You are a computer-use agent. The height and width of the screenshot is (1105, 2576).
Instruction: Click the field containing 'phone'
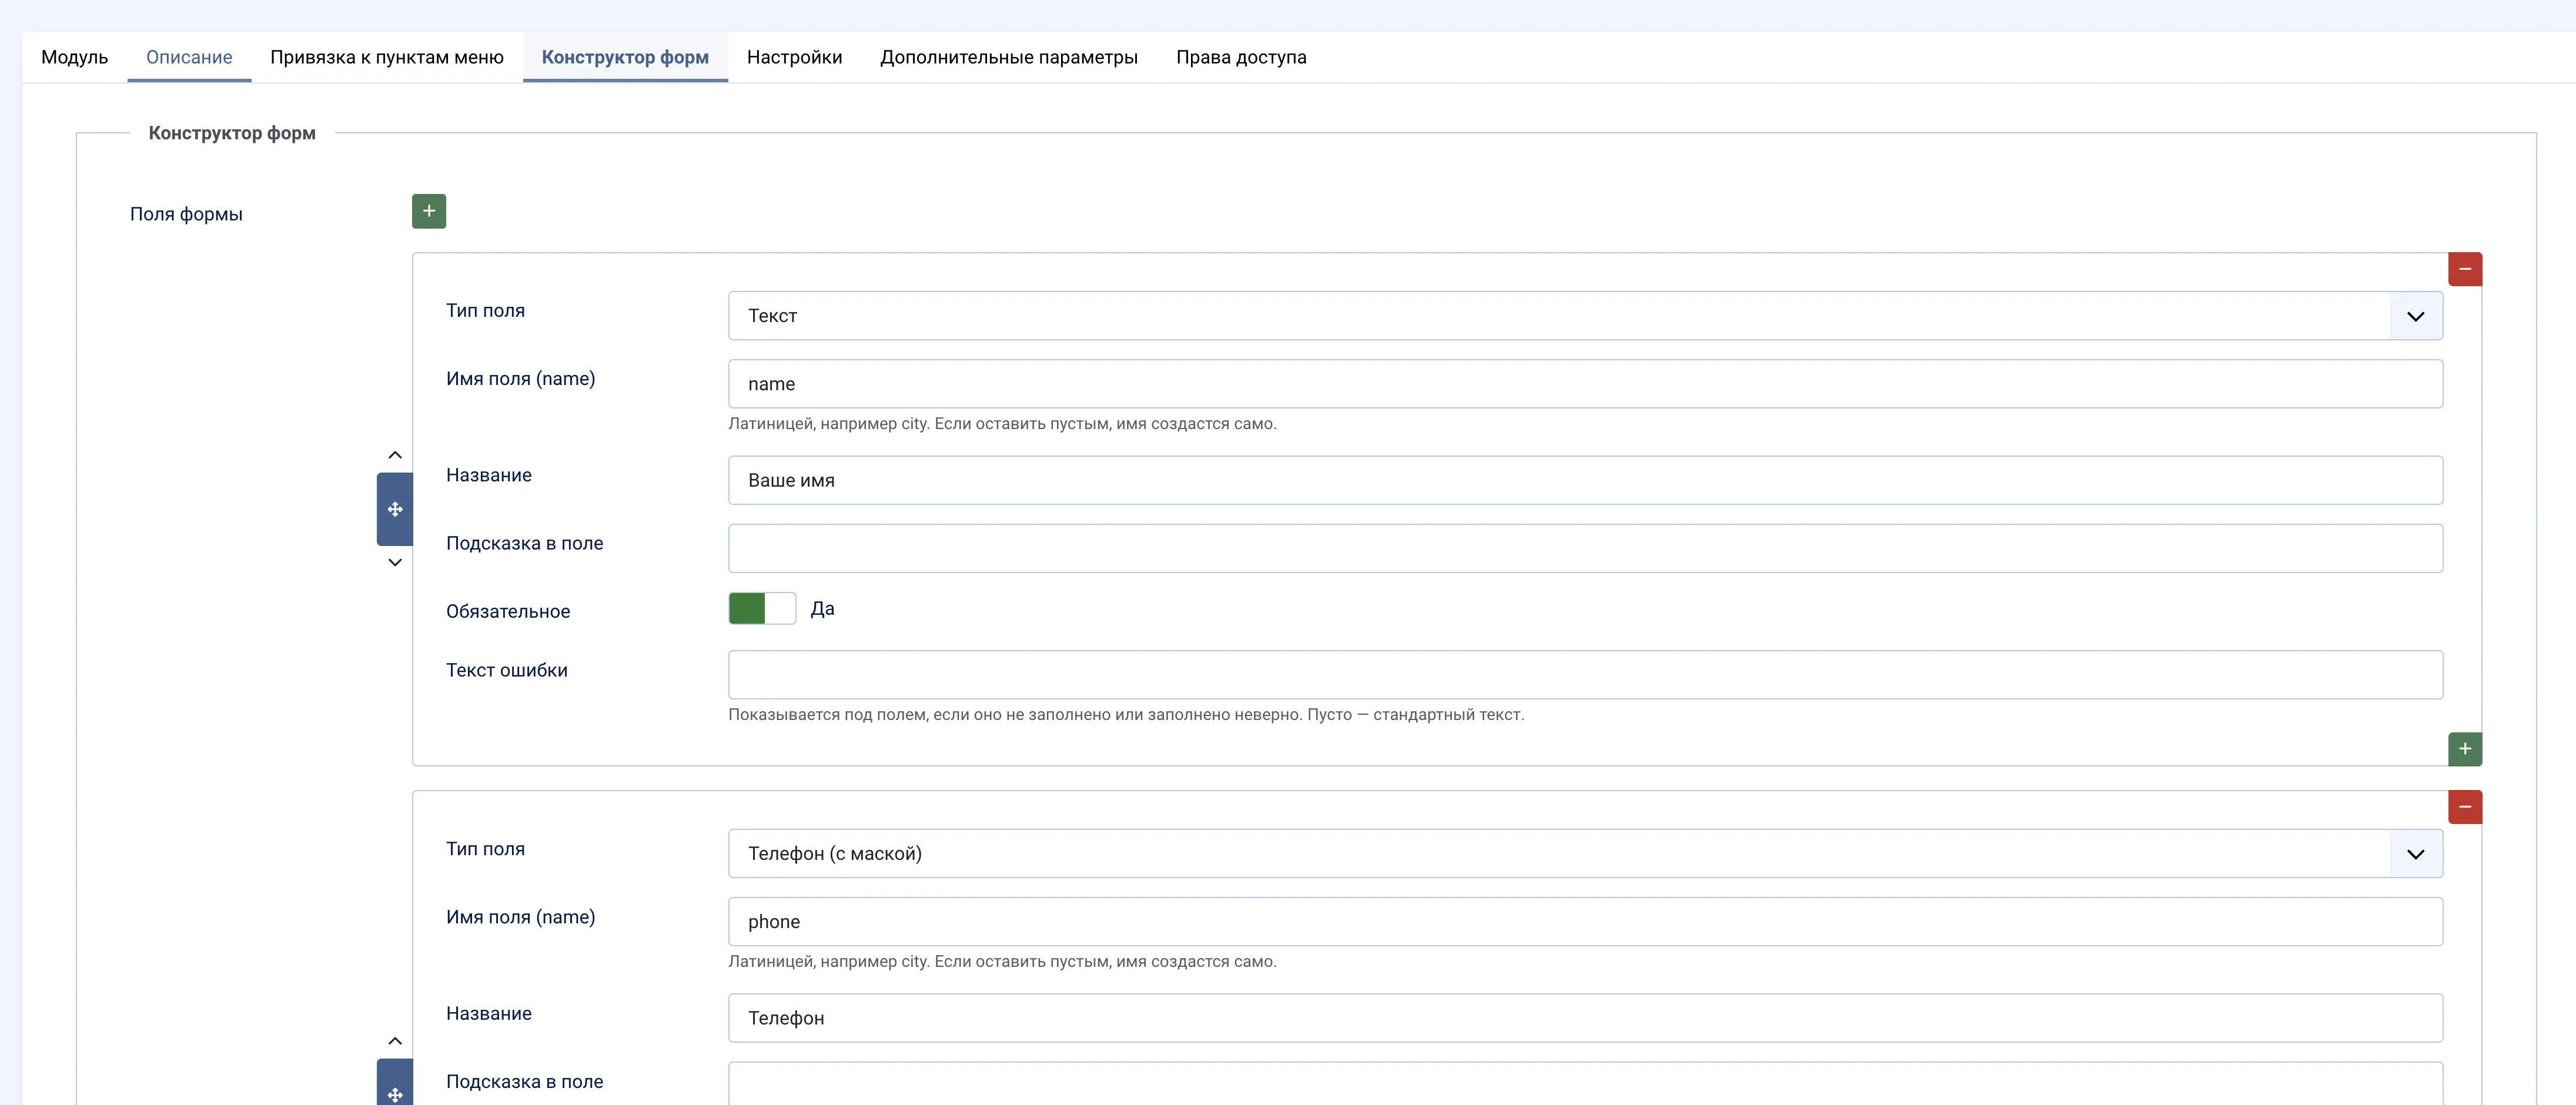pos(1585,922)
